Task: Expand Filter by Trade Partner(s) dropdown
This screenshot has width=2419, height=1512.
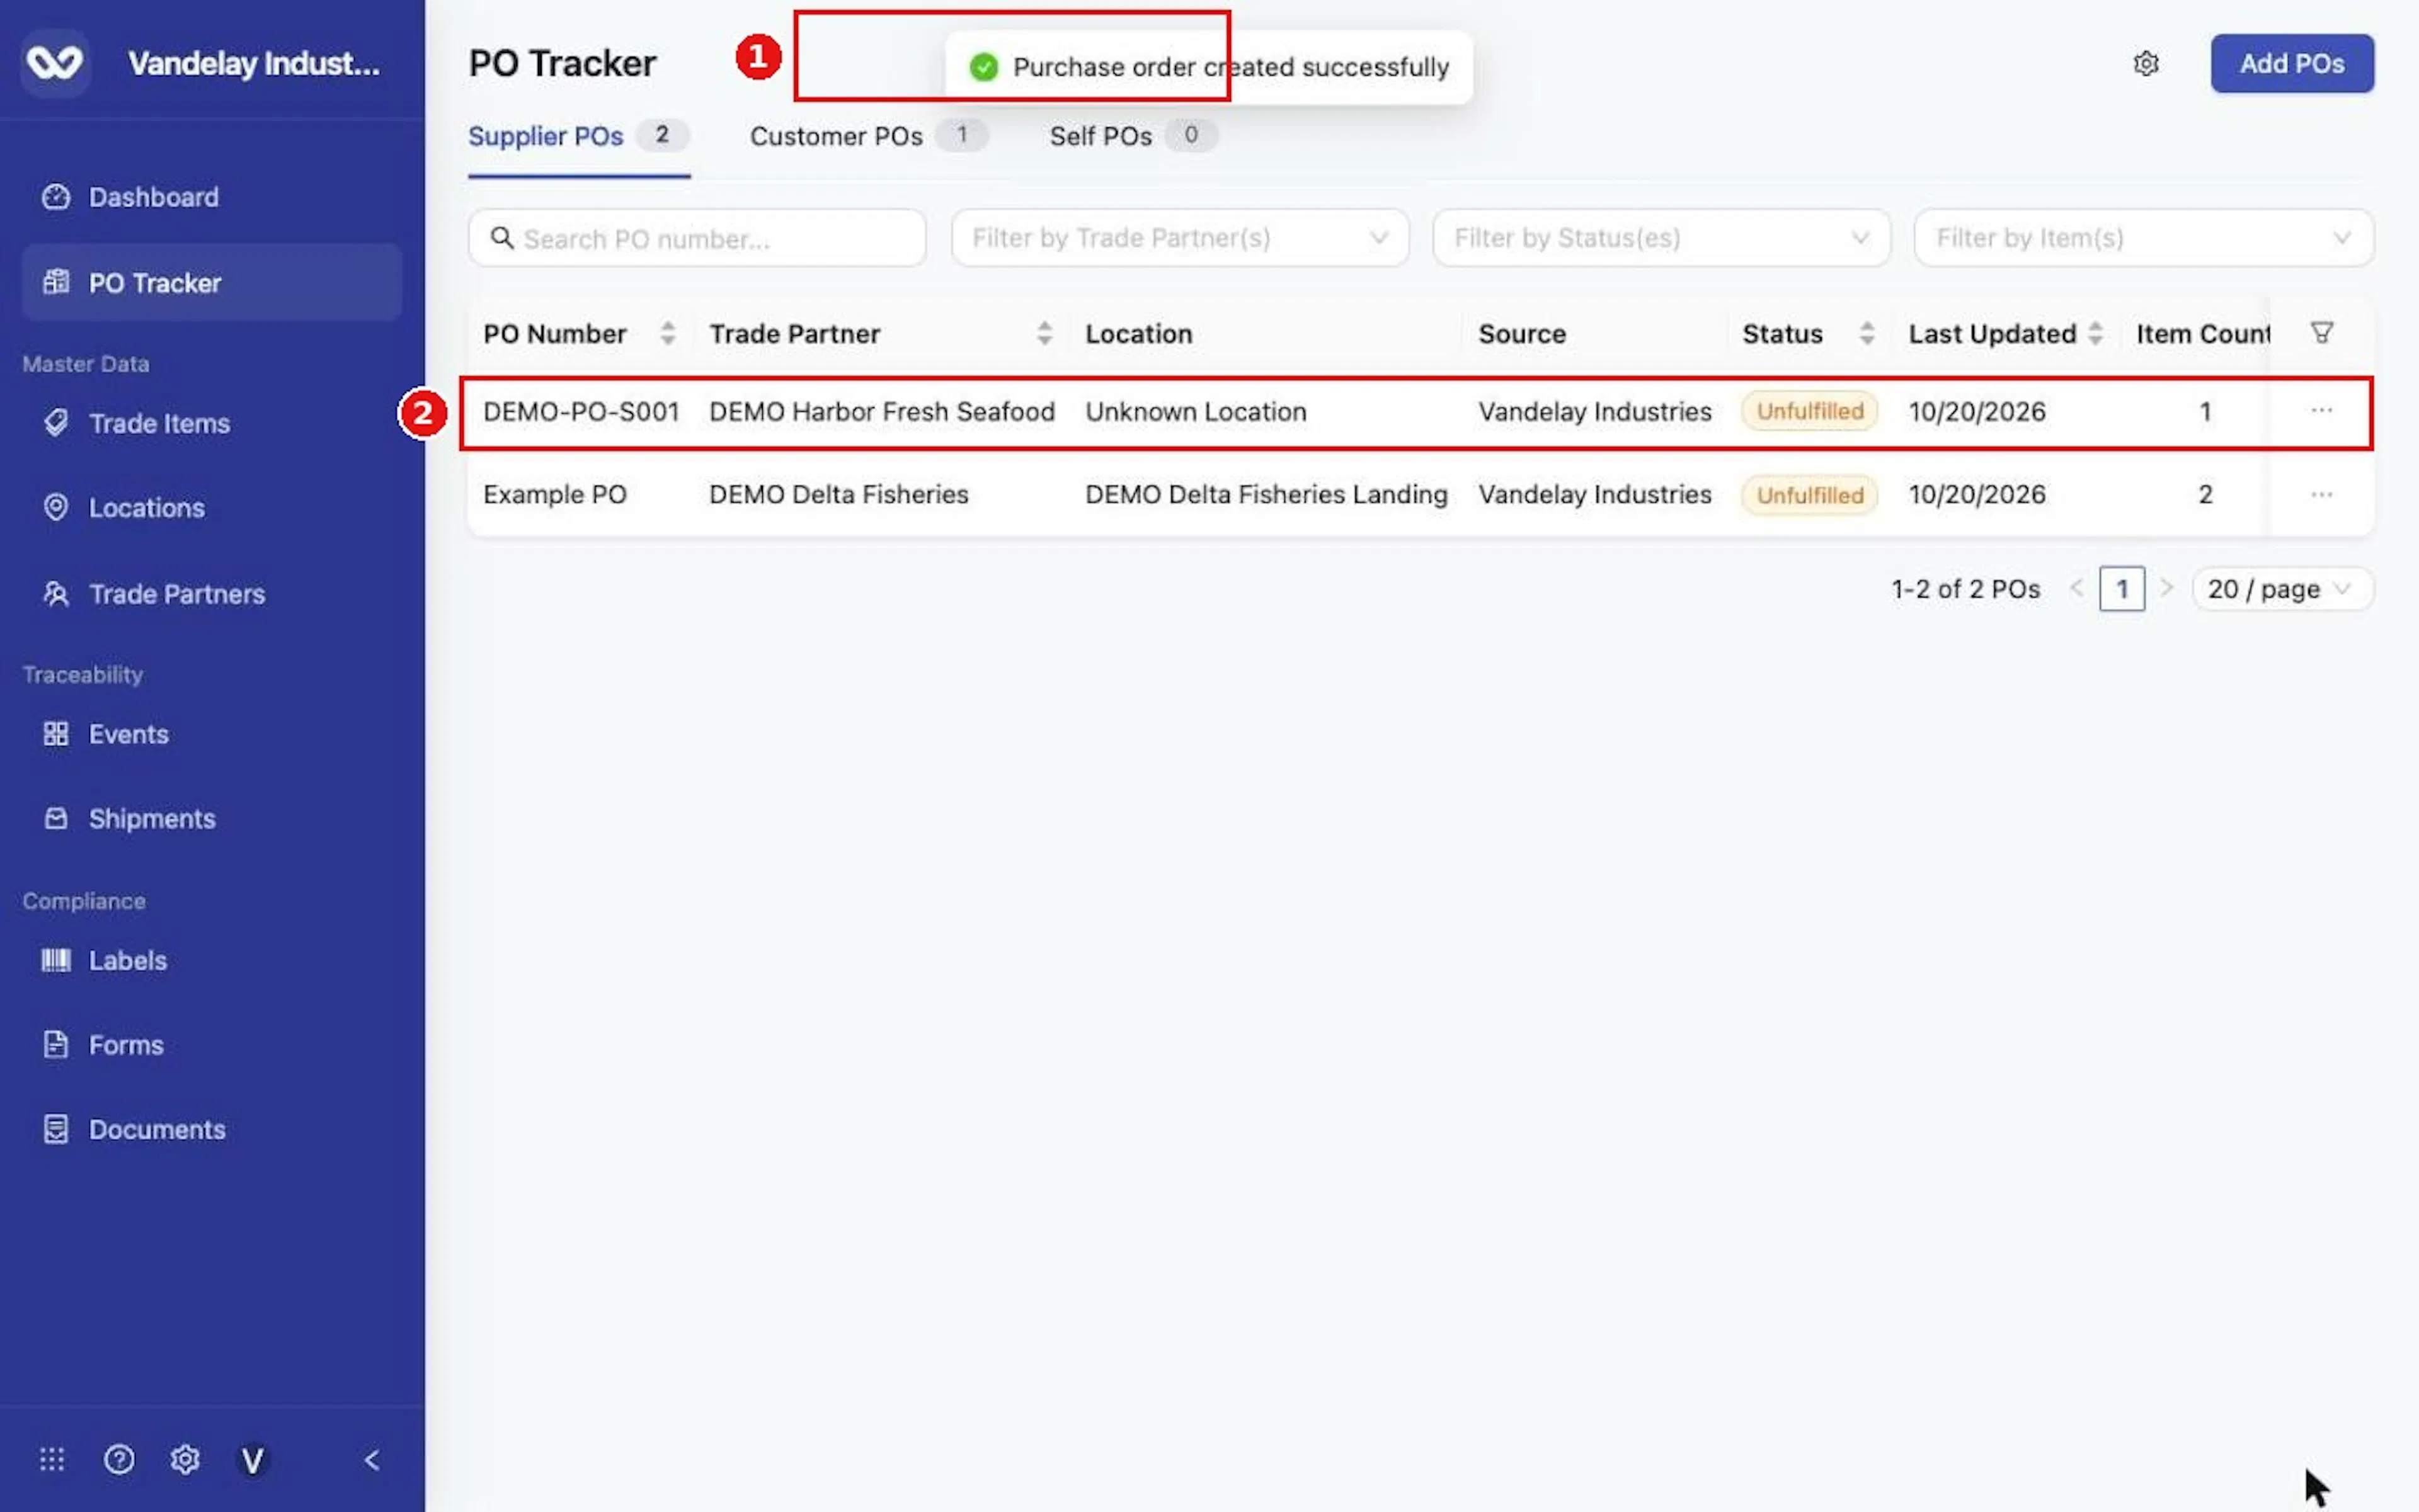Action: (x=1179, y=238)
